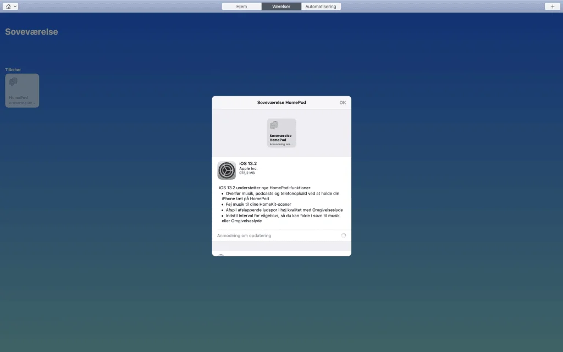Select the house glyph inside toolbar pill
Image resolution: width=563 pixels, height=352 pixels.
[x=7, y=6]
